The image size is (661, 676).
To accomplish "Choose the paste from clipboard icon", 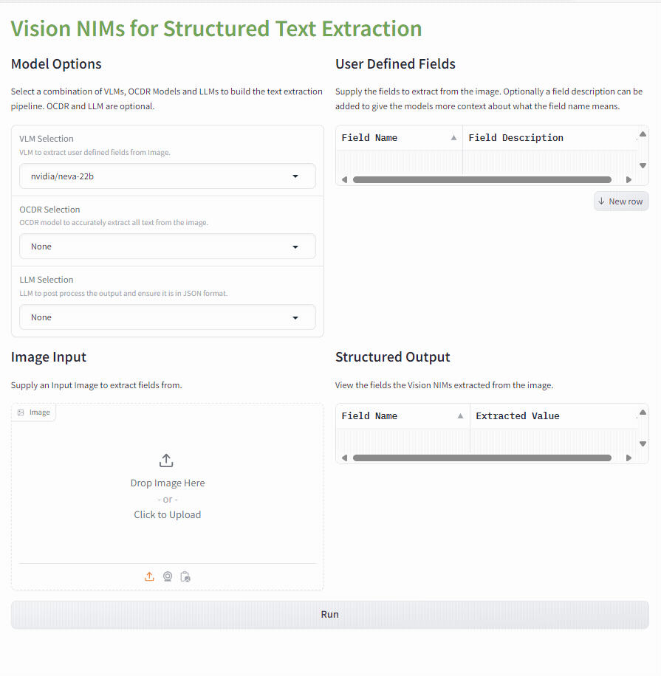I will (185, 577).
